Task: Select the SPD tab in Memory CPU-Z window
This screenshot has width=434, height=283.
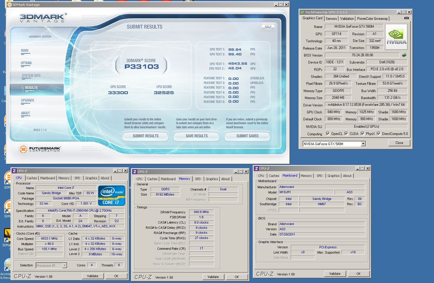Action: pyautogui.click(x=198, y=179)
